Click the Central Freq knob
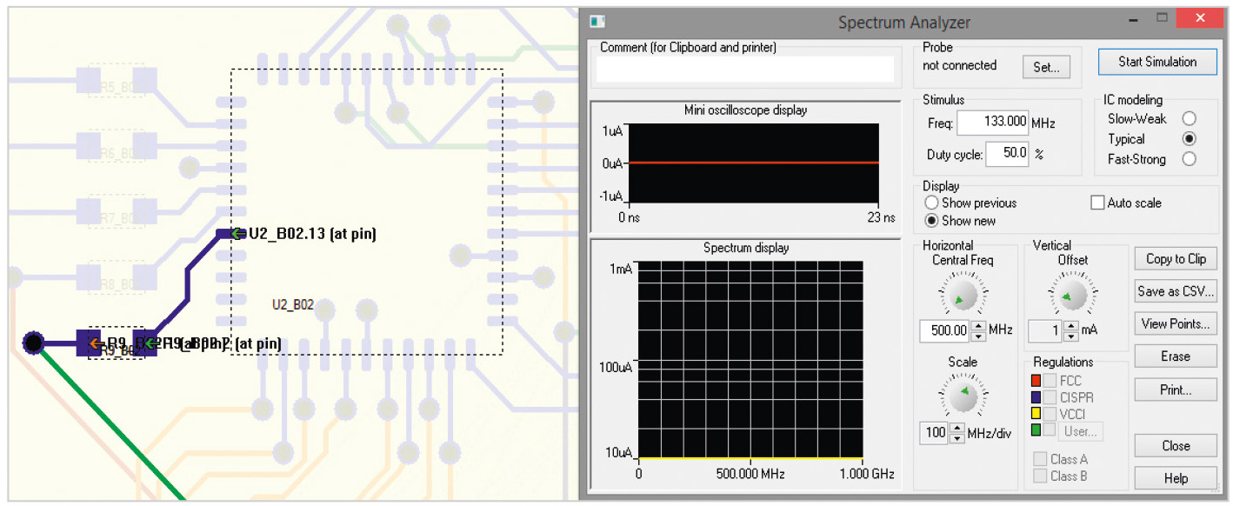The image size is (1233, 506). coord(962,296)
